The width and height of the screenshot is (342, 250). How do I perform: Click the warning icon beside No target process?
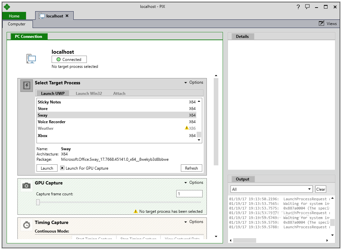pyautogui.click(x=136, y=211)
